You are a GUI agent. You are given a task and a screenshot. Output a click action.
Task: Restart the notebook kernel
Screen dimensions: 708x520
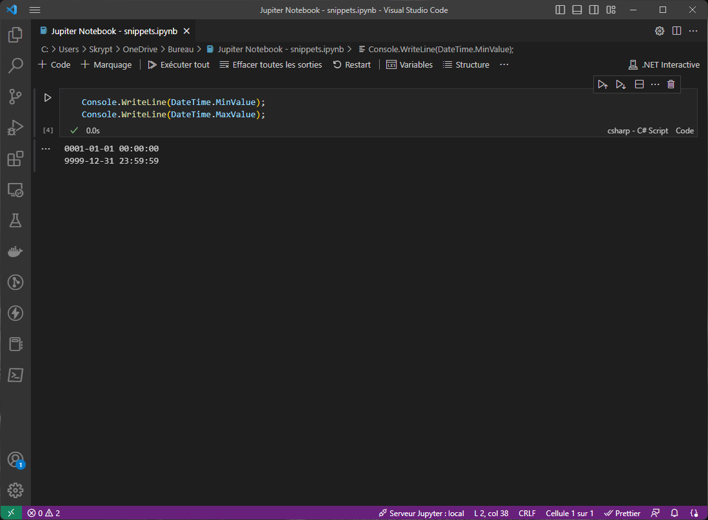coord(351,64)
